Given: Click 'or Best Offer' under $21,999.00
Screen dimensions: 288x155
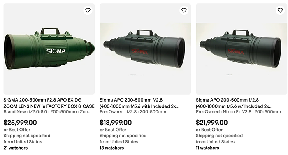Looking at the screenshot, I should pos(209,130).
